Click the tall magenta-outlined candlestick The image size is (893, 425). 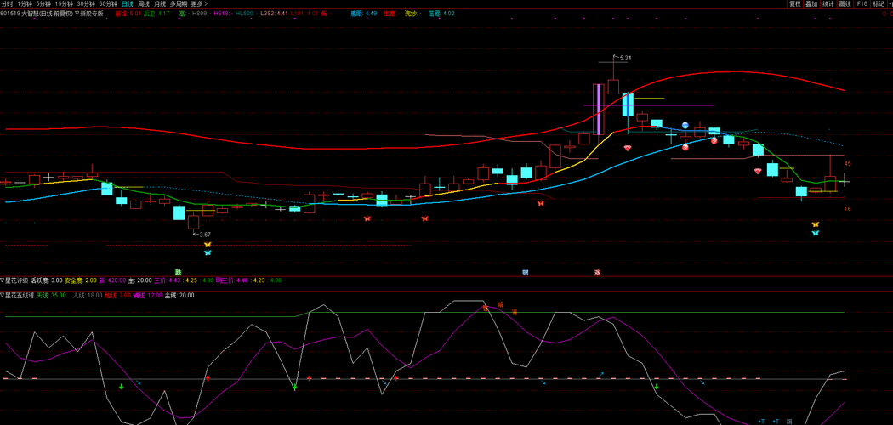coord(598,110)
